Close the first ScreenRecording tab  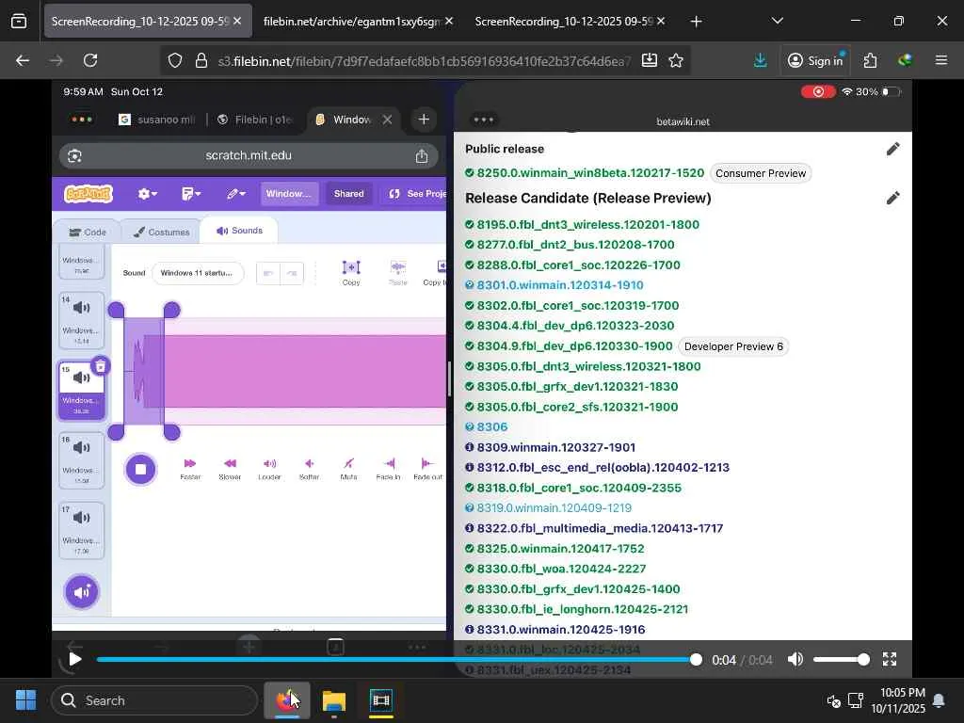point(237,22)
